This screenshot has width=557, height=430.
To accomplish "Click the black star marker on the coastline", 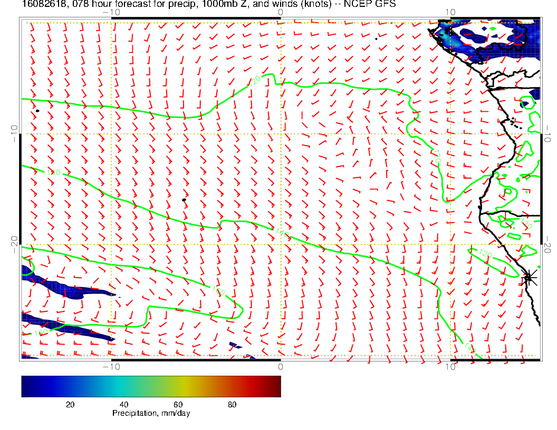I will pos(529,277).
